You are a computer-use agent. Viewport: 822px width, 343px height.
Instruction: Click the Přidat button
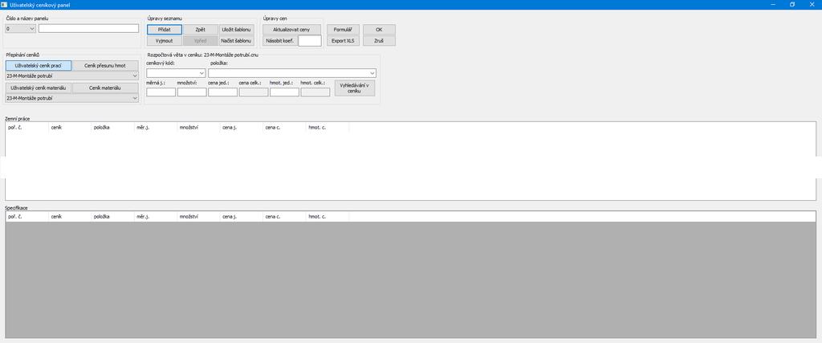(x=164, y=30)
